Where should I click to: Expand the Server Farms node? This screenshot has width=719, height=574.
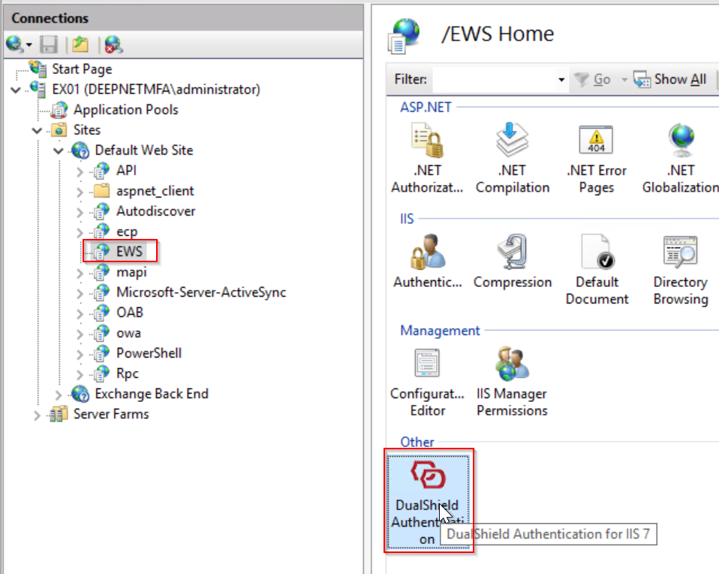[x=38, y=415]
